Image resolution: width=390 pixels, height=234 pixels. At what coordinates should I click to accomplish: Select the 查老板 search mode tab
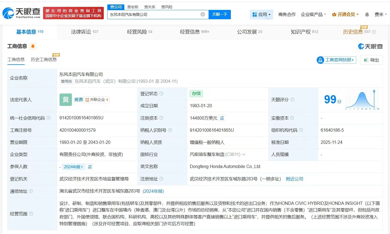coord(133,7)
